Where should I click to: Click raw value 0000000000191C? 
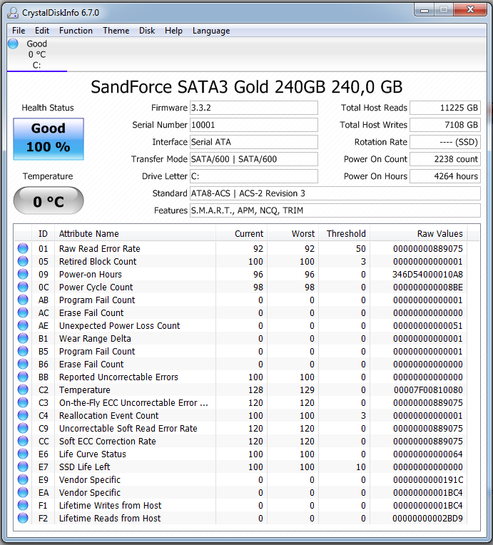[428, 479]
